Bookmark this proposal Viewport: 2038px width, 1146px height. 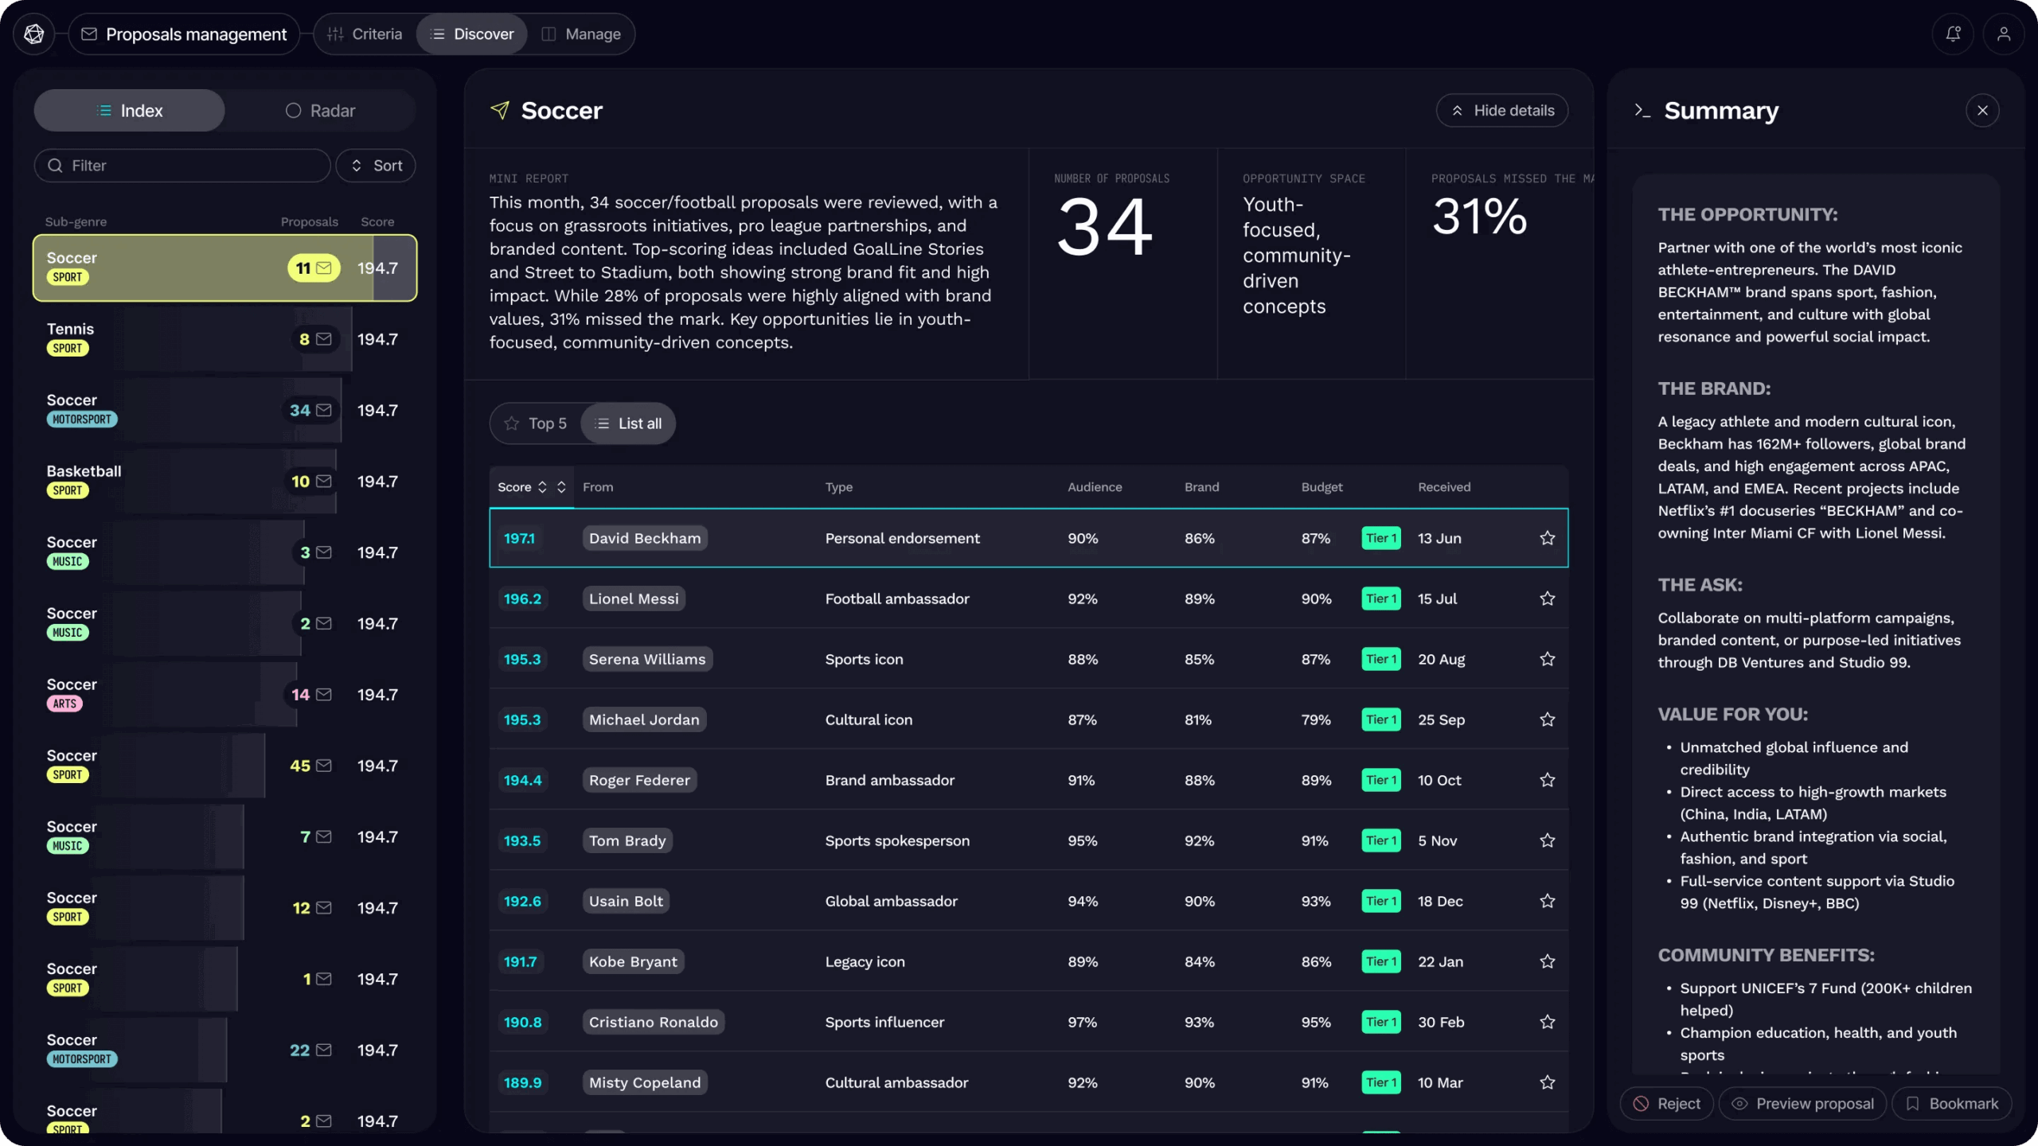[x=1952, y=1105]
